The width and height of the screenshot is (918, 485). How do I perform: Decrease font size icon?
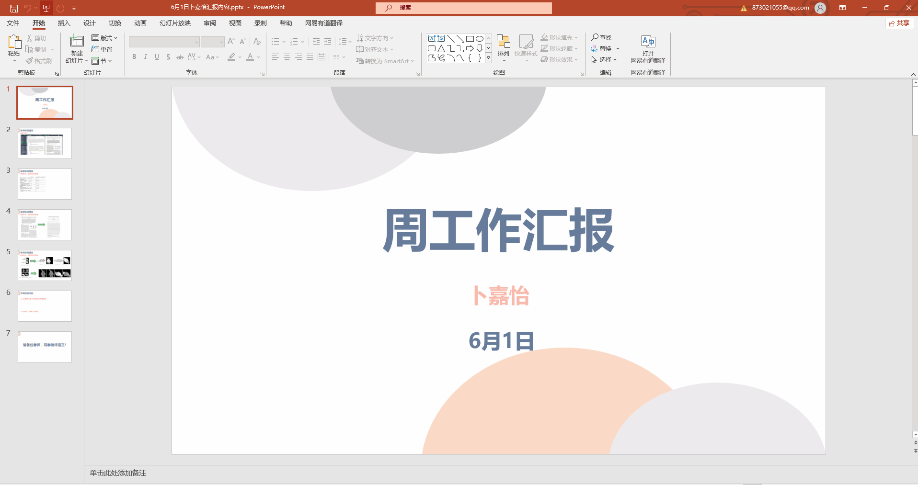[x=243, y=42]
